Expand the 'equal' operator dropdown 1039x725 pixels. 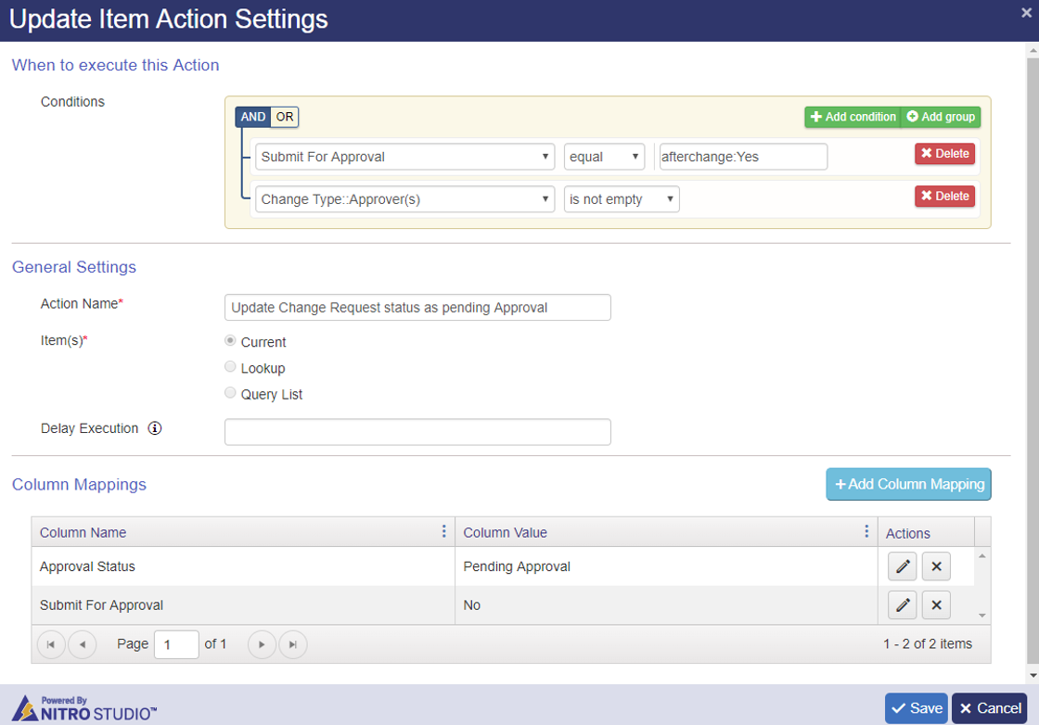pyautogui.click(x=604, y=157)
